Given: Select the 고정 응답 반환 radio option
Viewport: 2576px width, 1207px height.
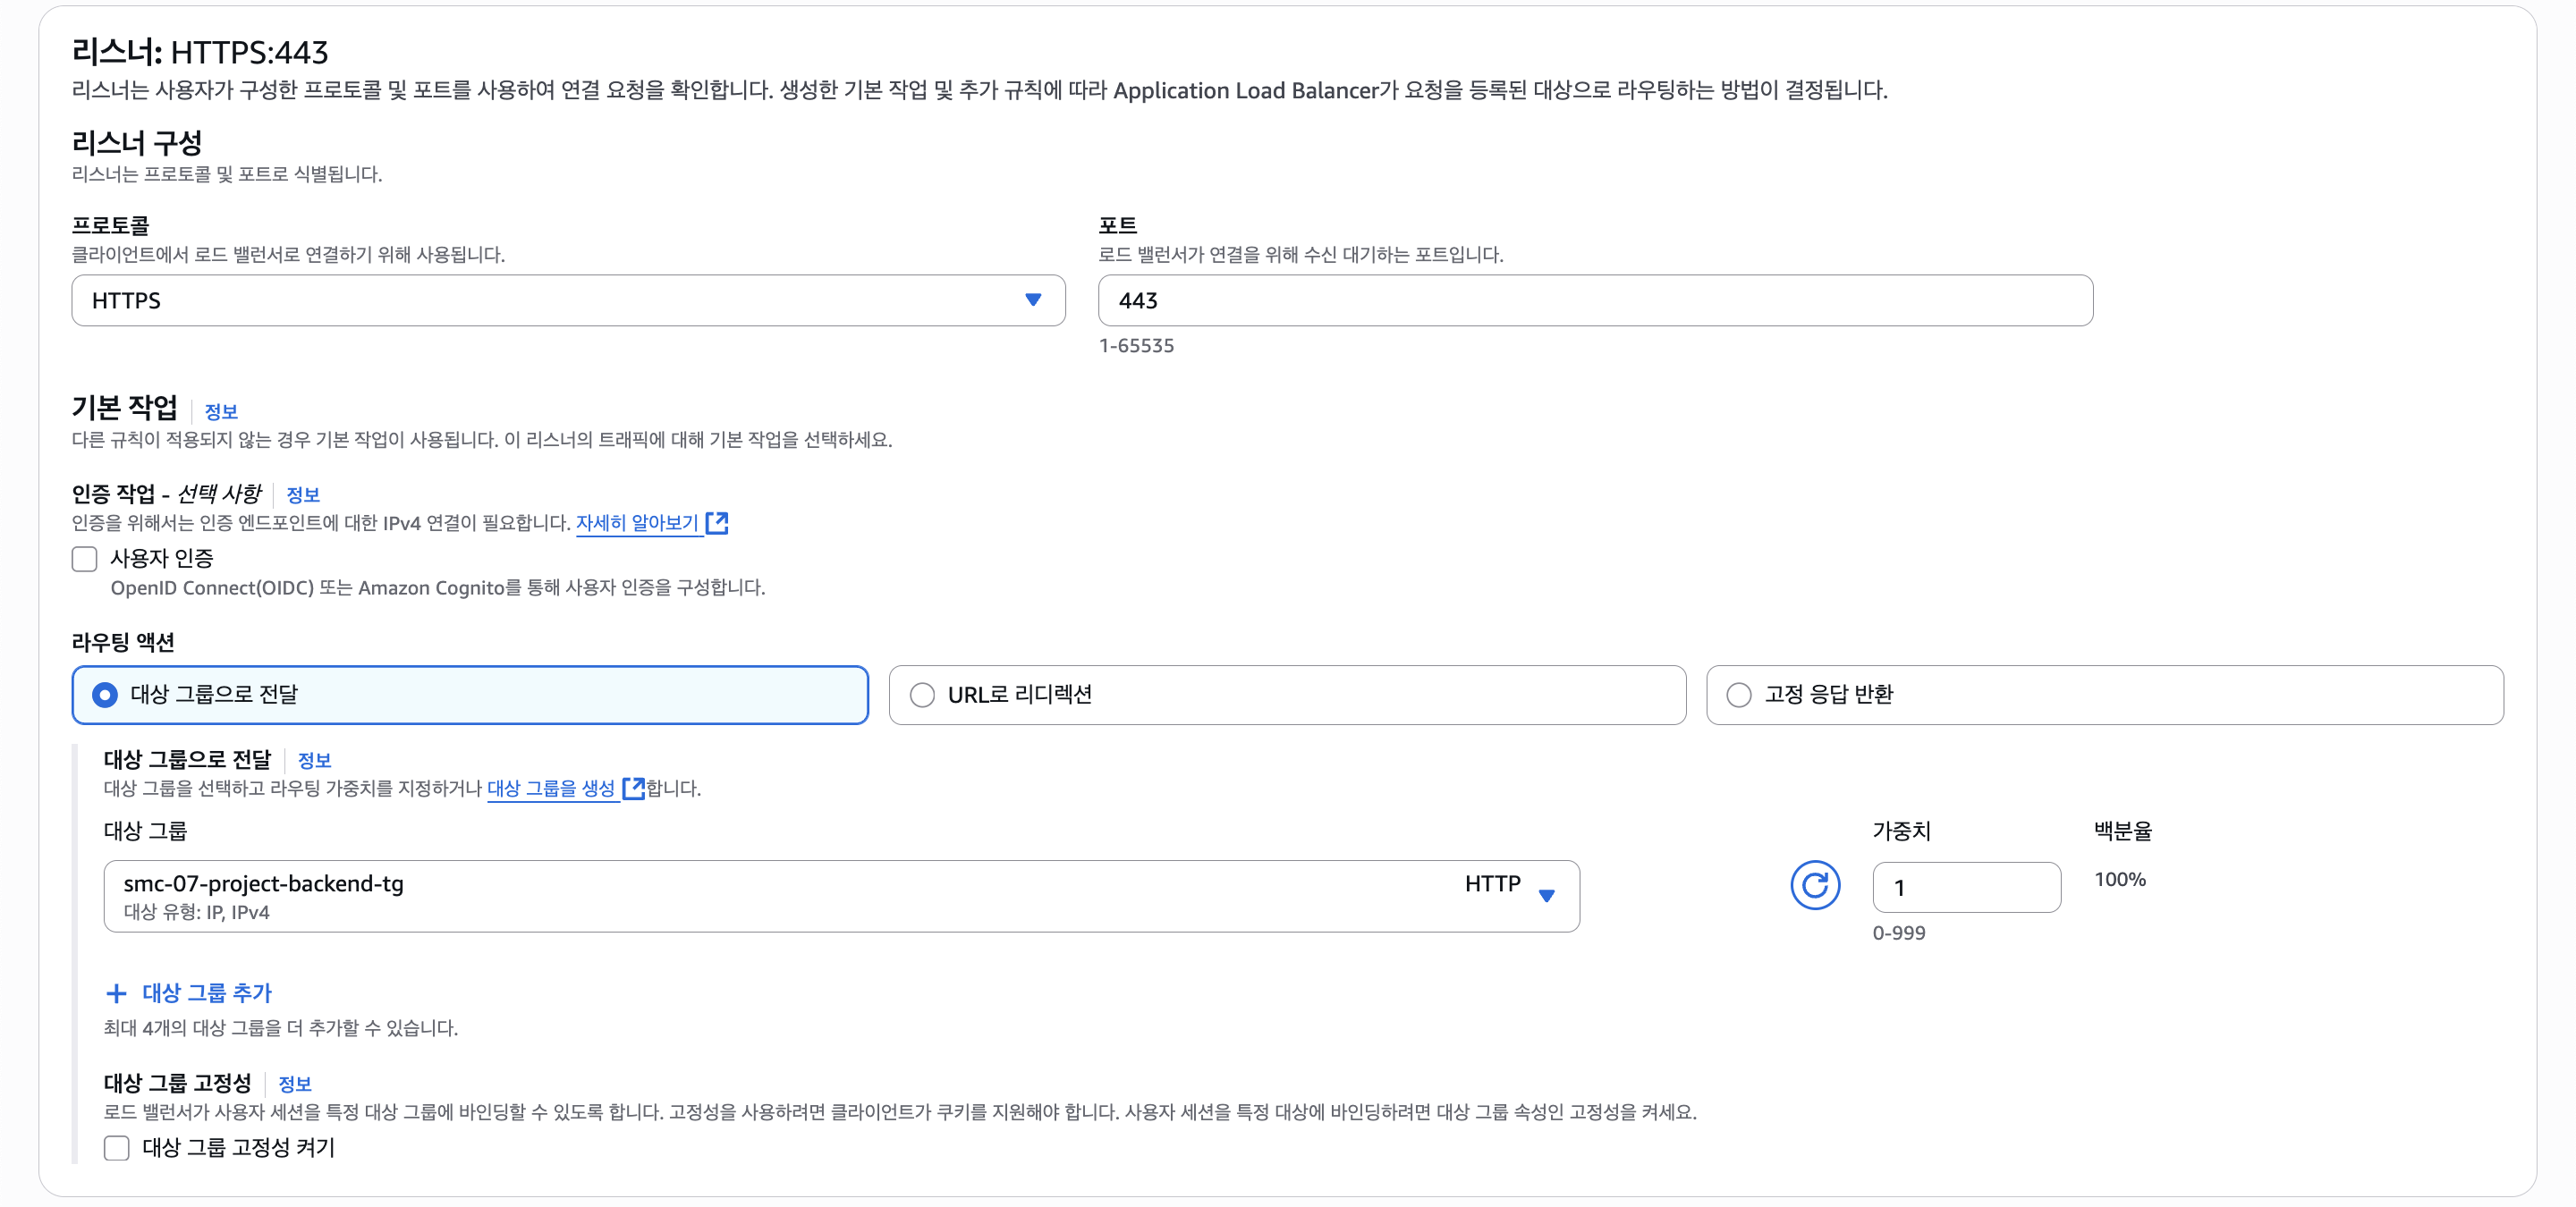Looking at the screenshot, I should click(1739, 695).
